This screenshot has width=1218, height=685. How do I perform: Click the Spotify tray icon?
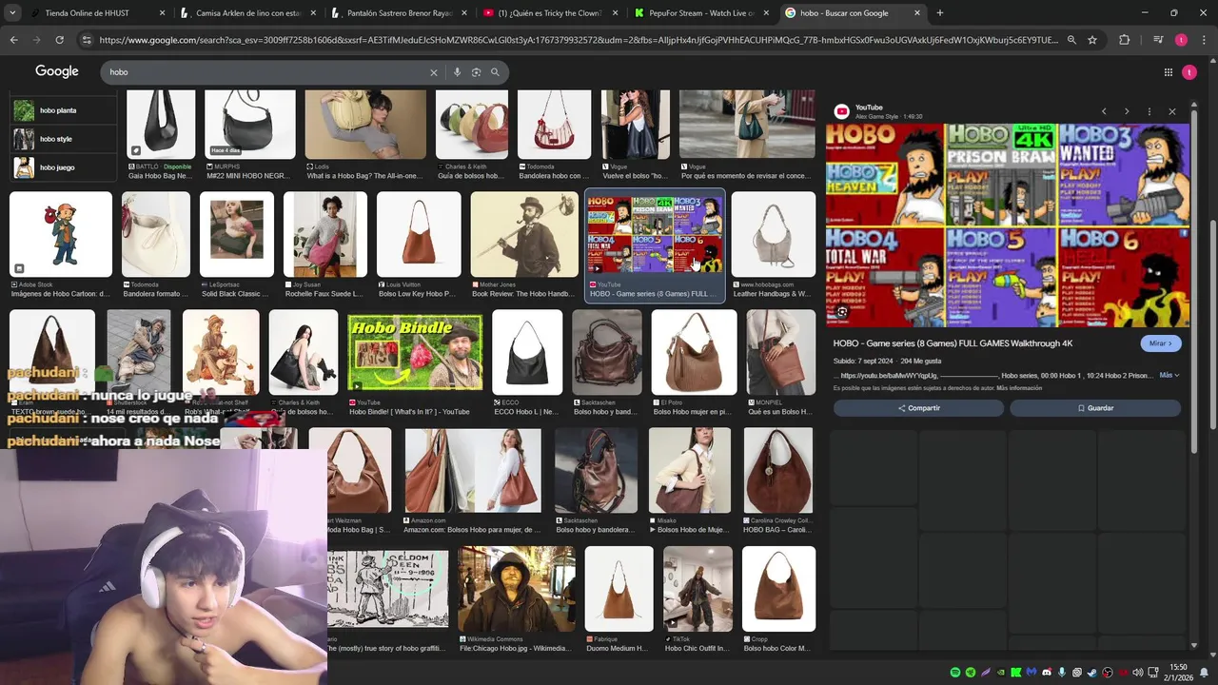955,673
